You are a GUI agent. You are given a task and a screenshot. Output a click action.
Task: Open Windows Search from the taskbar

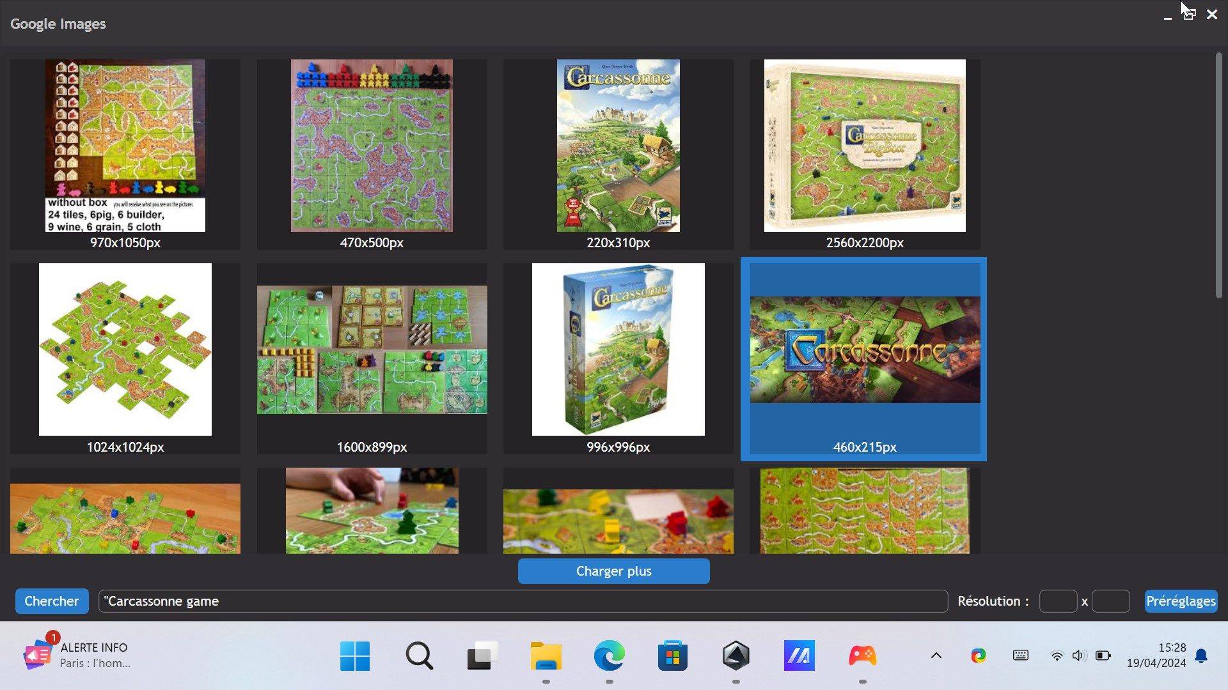(419, 656)
